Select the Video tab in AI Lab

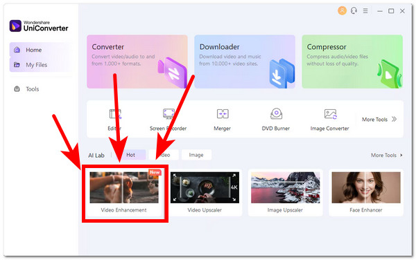(164, 155)
